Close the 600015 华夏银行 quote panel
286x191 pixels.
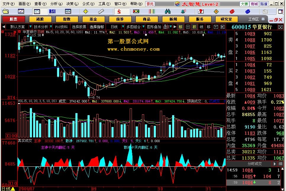(x=280, y=27)
